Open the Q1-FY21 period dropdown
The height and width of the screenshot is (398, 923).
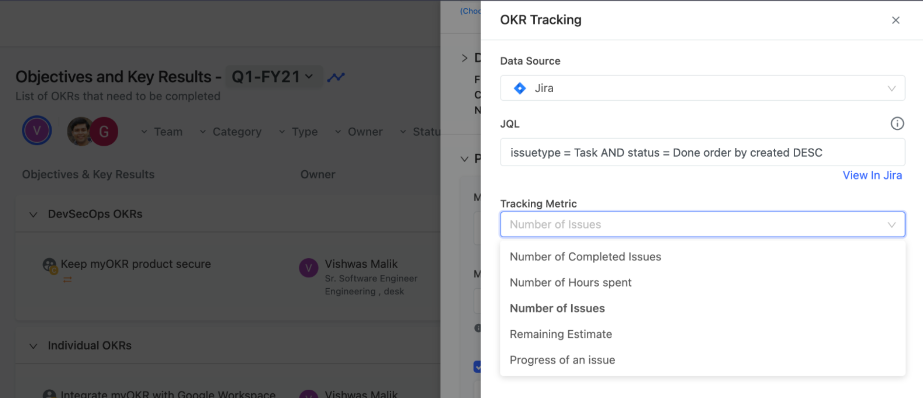tap(273, 77)
